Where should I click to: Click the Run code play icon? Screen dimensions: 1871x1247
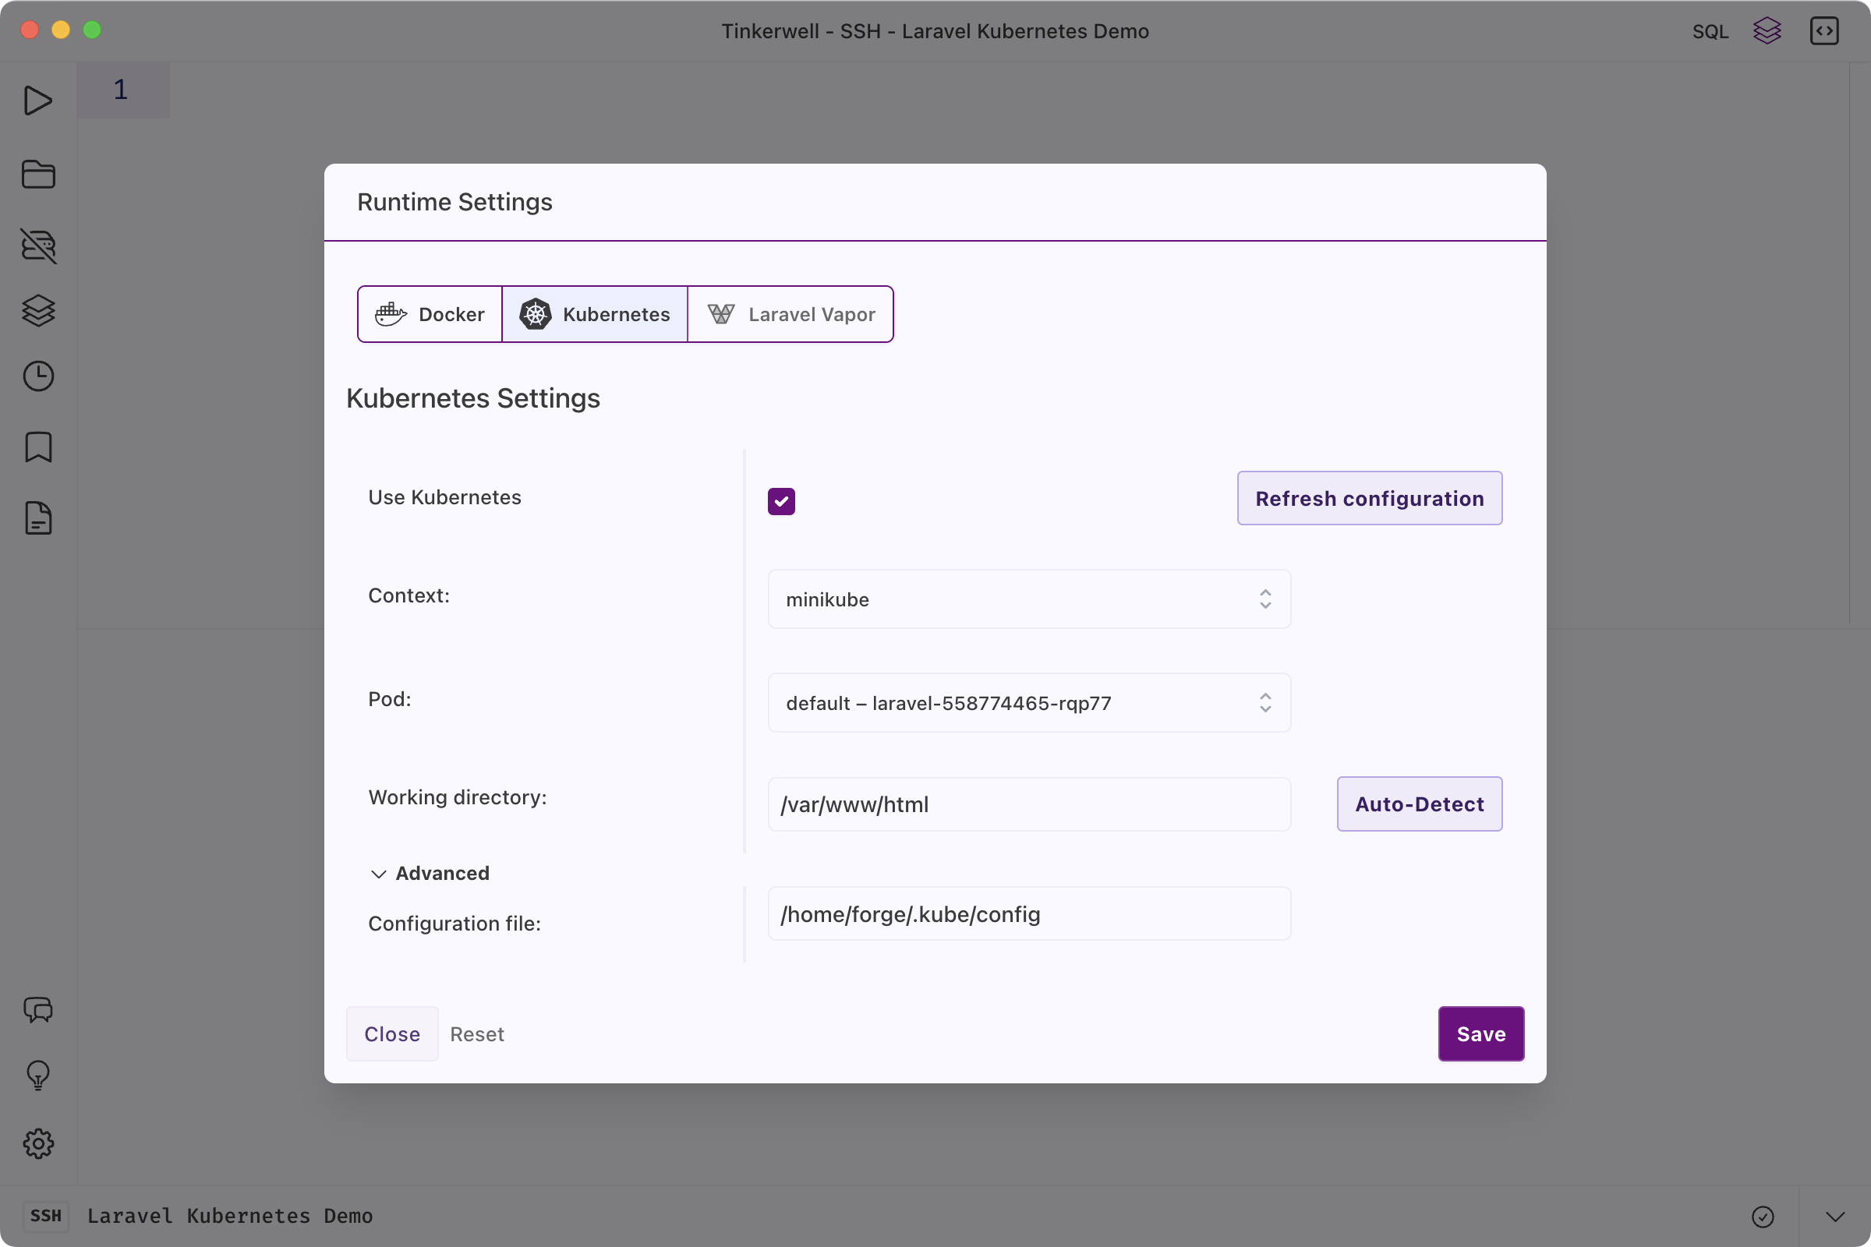point(37,101)
